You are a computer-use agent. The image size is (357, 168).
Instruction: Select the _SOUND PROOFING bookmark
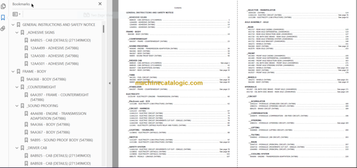click(x=42, y=106)
